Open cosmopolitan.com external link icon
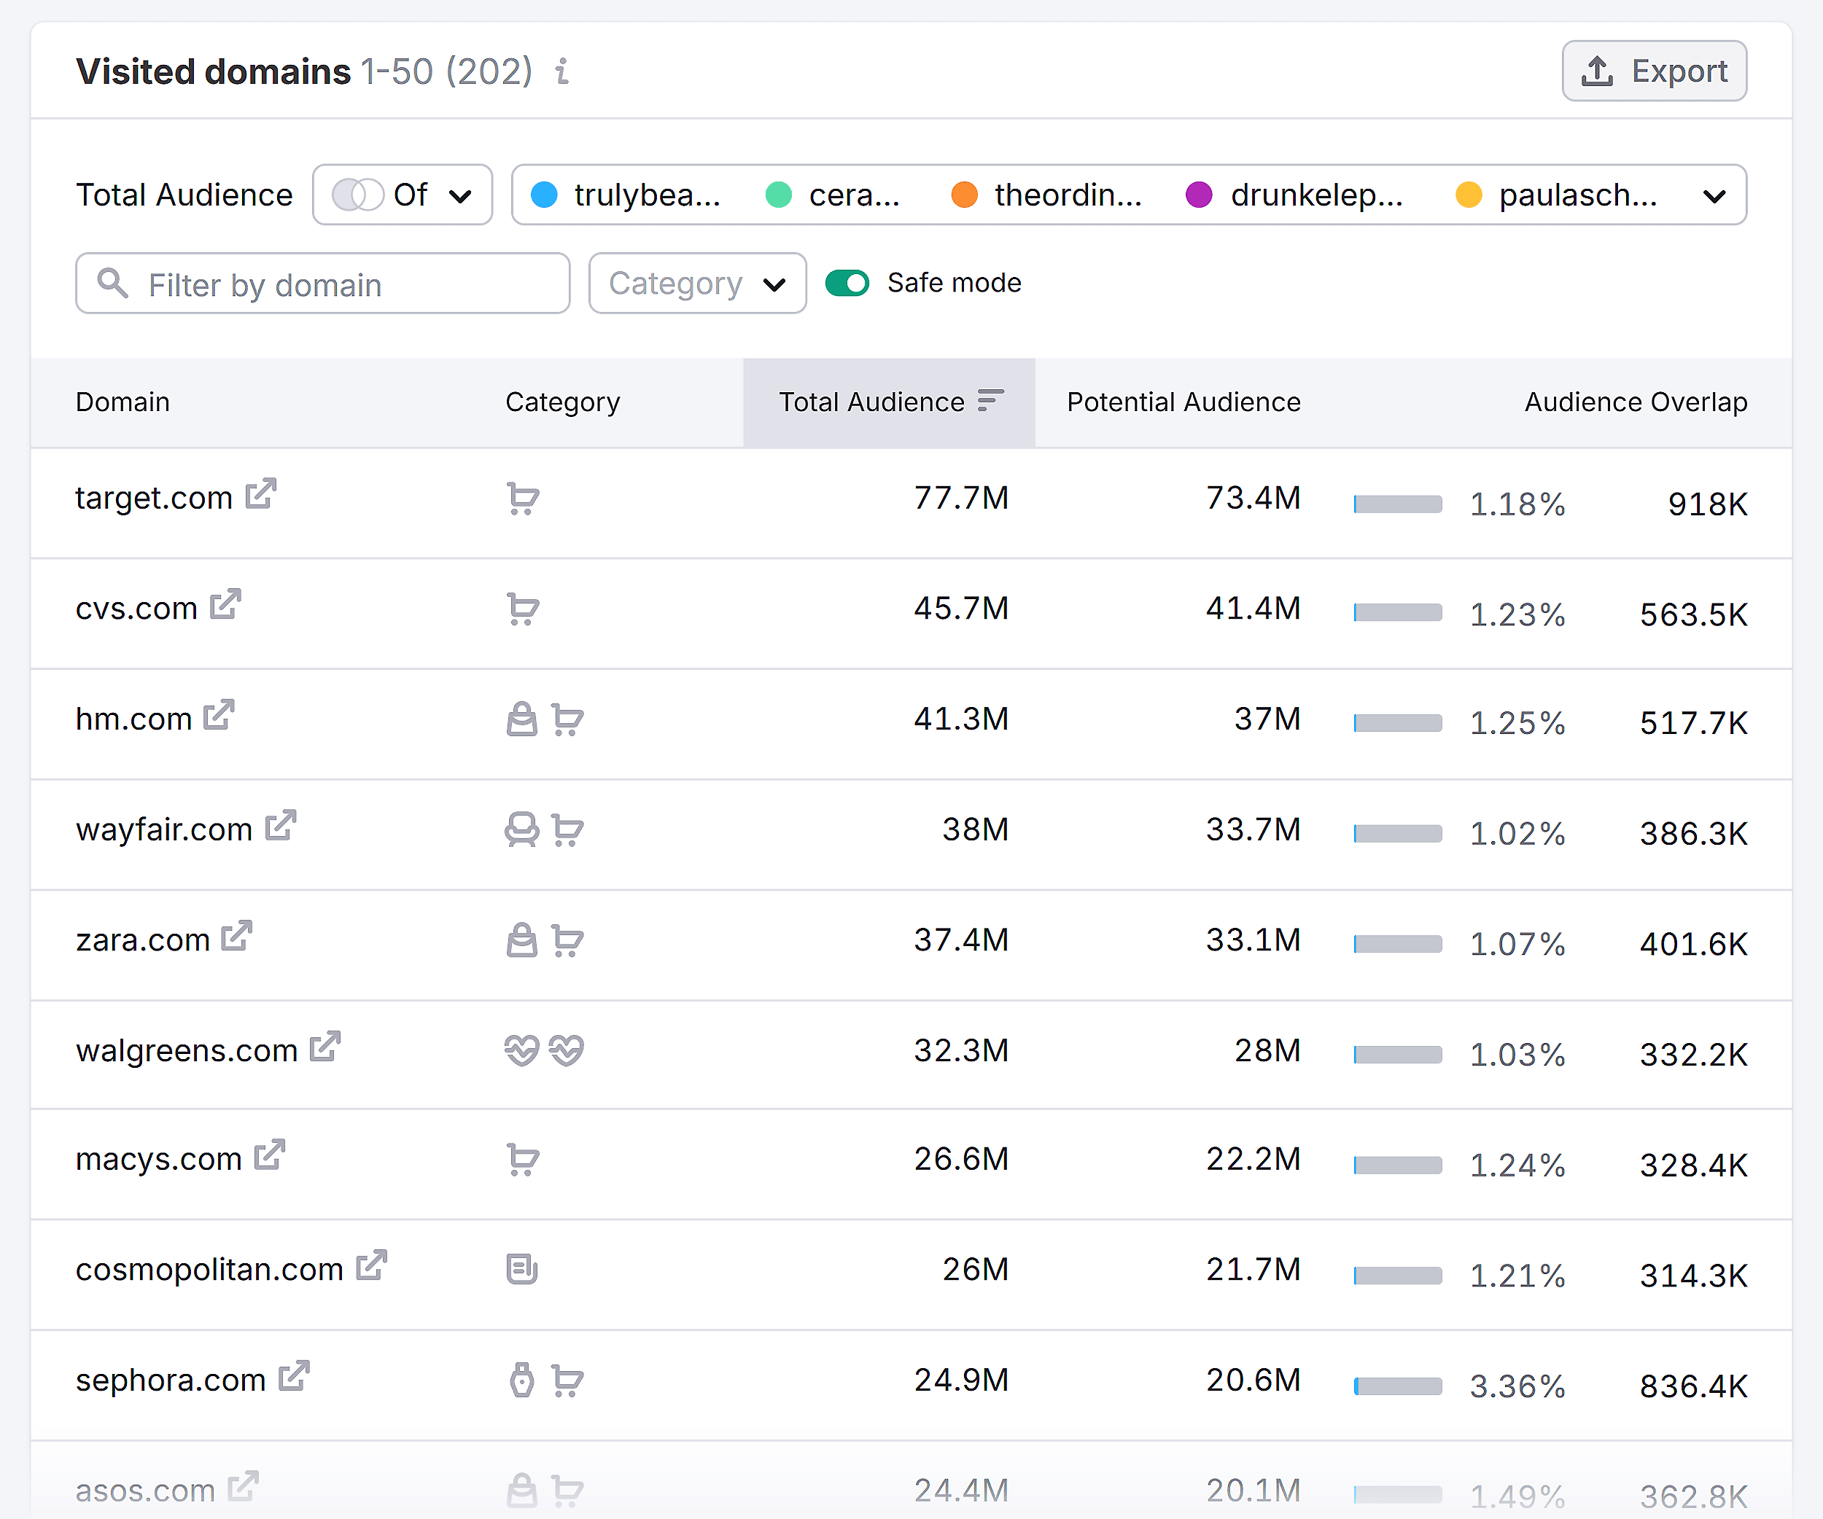This screenshot has height=1519, width=1823. [372, 1265]
